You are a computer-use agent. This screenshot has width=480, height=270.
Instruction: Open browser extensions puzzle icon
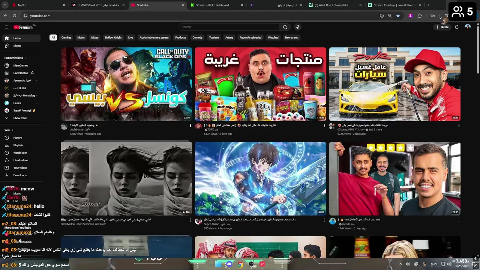point(420,16)
